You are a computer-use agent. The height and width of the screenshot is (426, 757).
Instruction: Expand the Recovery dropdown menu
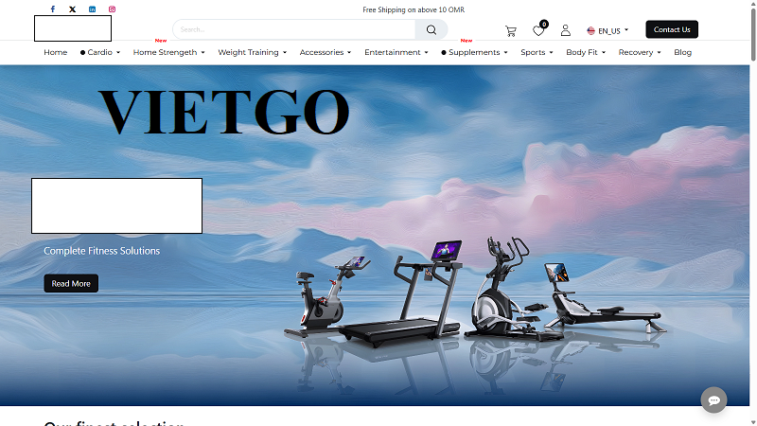pyautogui.click(x=639, y=52)
